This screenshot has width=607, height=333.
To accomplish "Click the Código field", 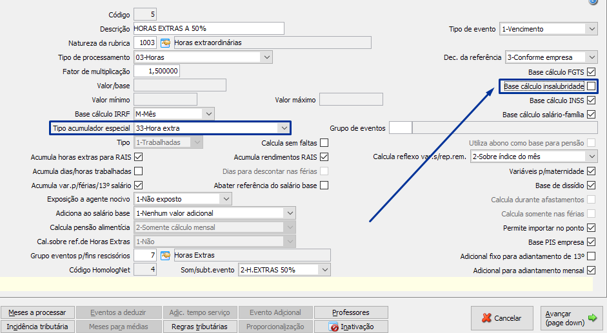I will [x=144, y=15].
